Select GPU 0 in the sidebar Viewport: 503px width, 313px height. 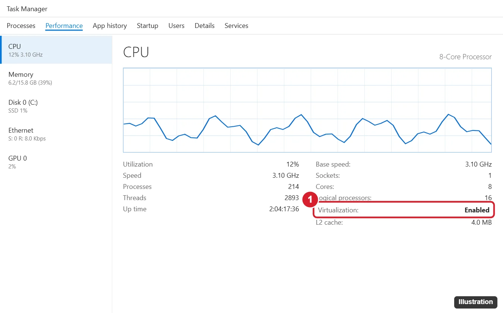56,162
